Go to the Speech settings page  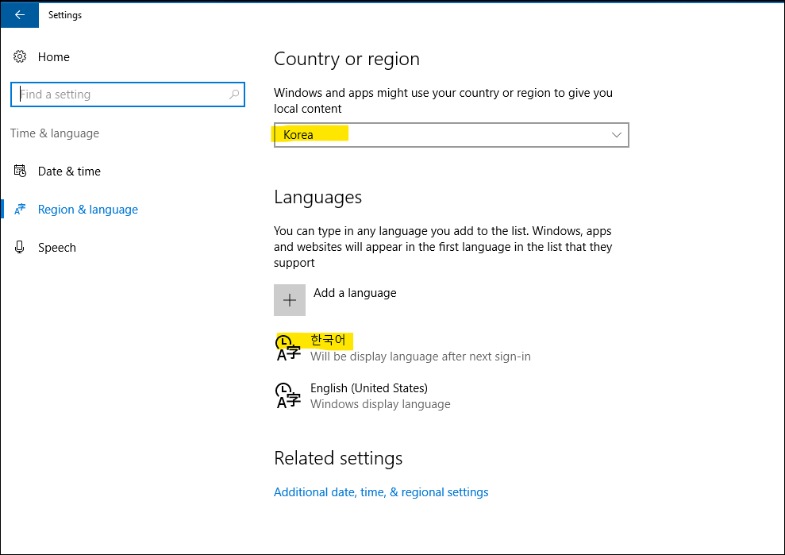click(x=57, y=248)
